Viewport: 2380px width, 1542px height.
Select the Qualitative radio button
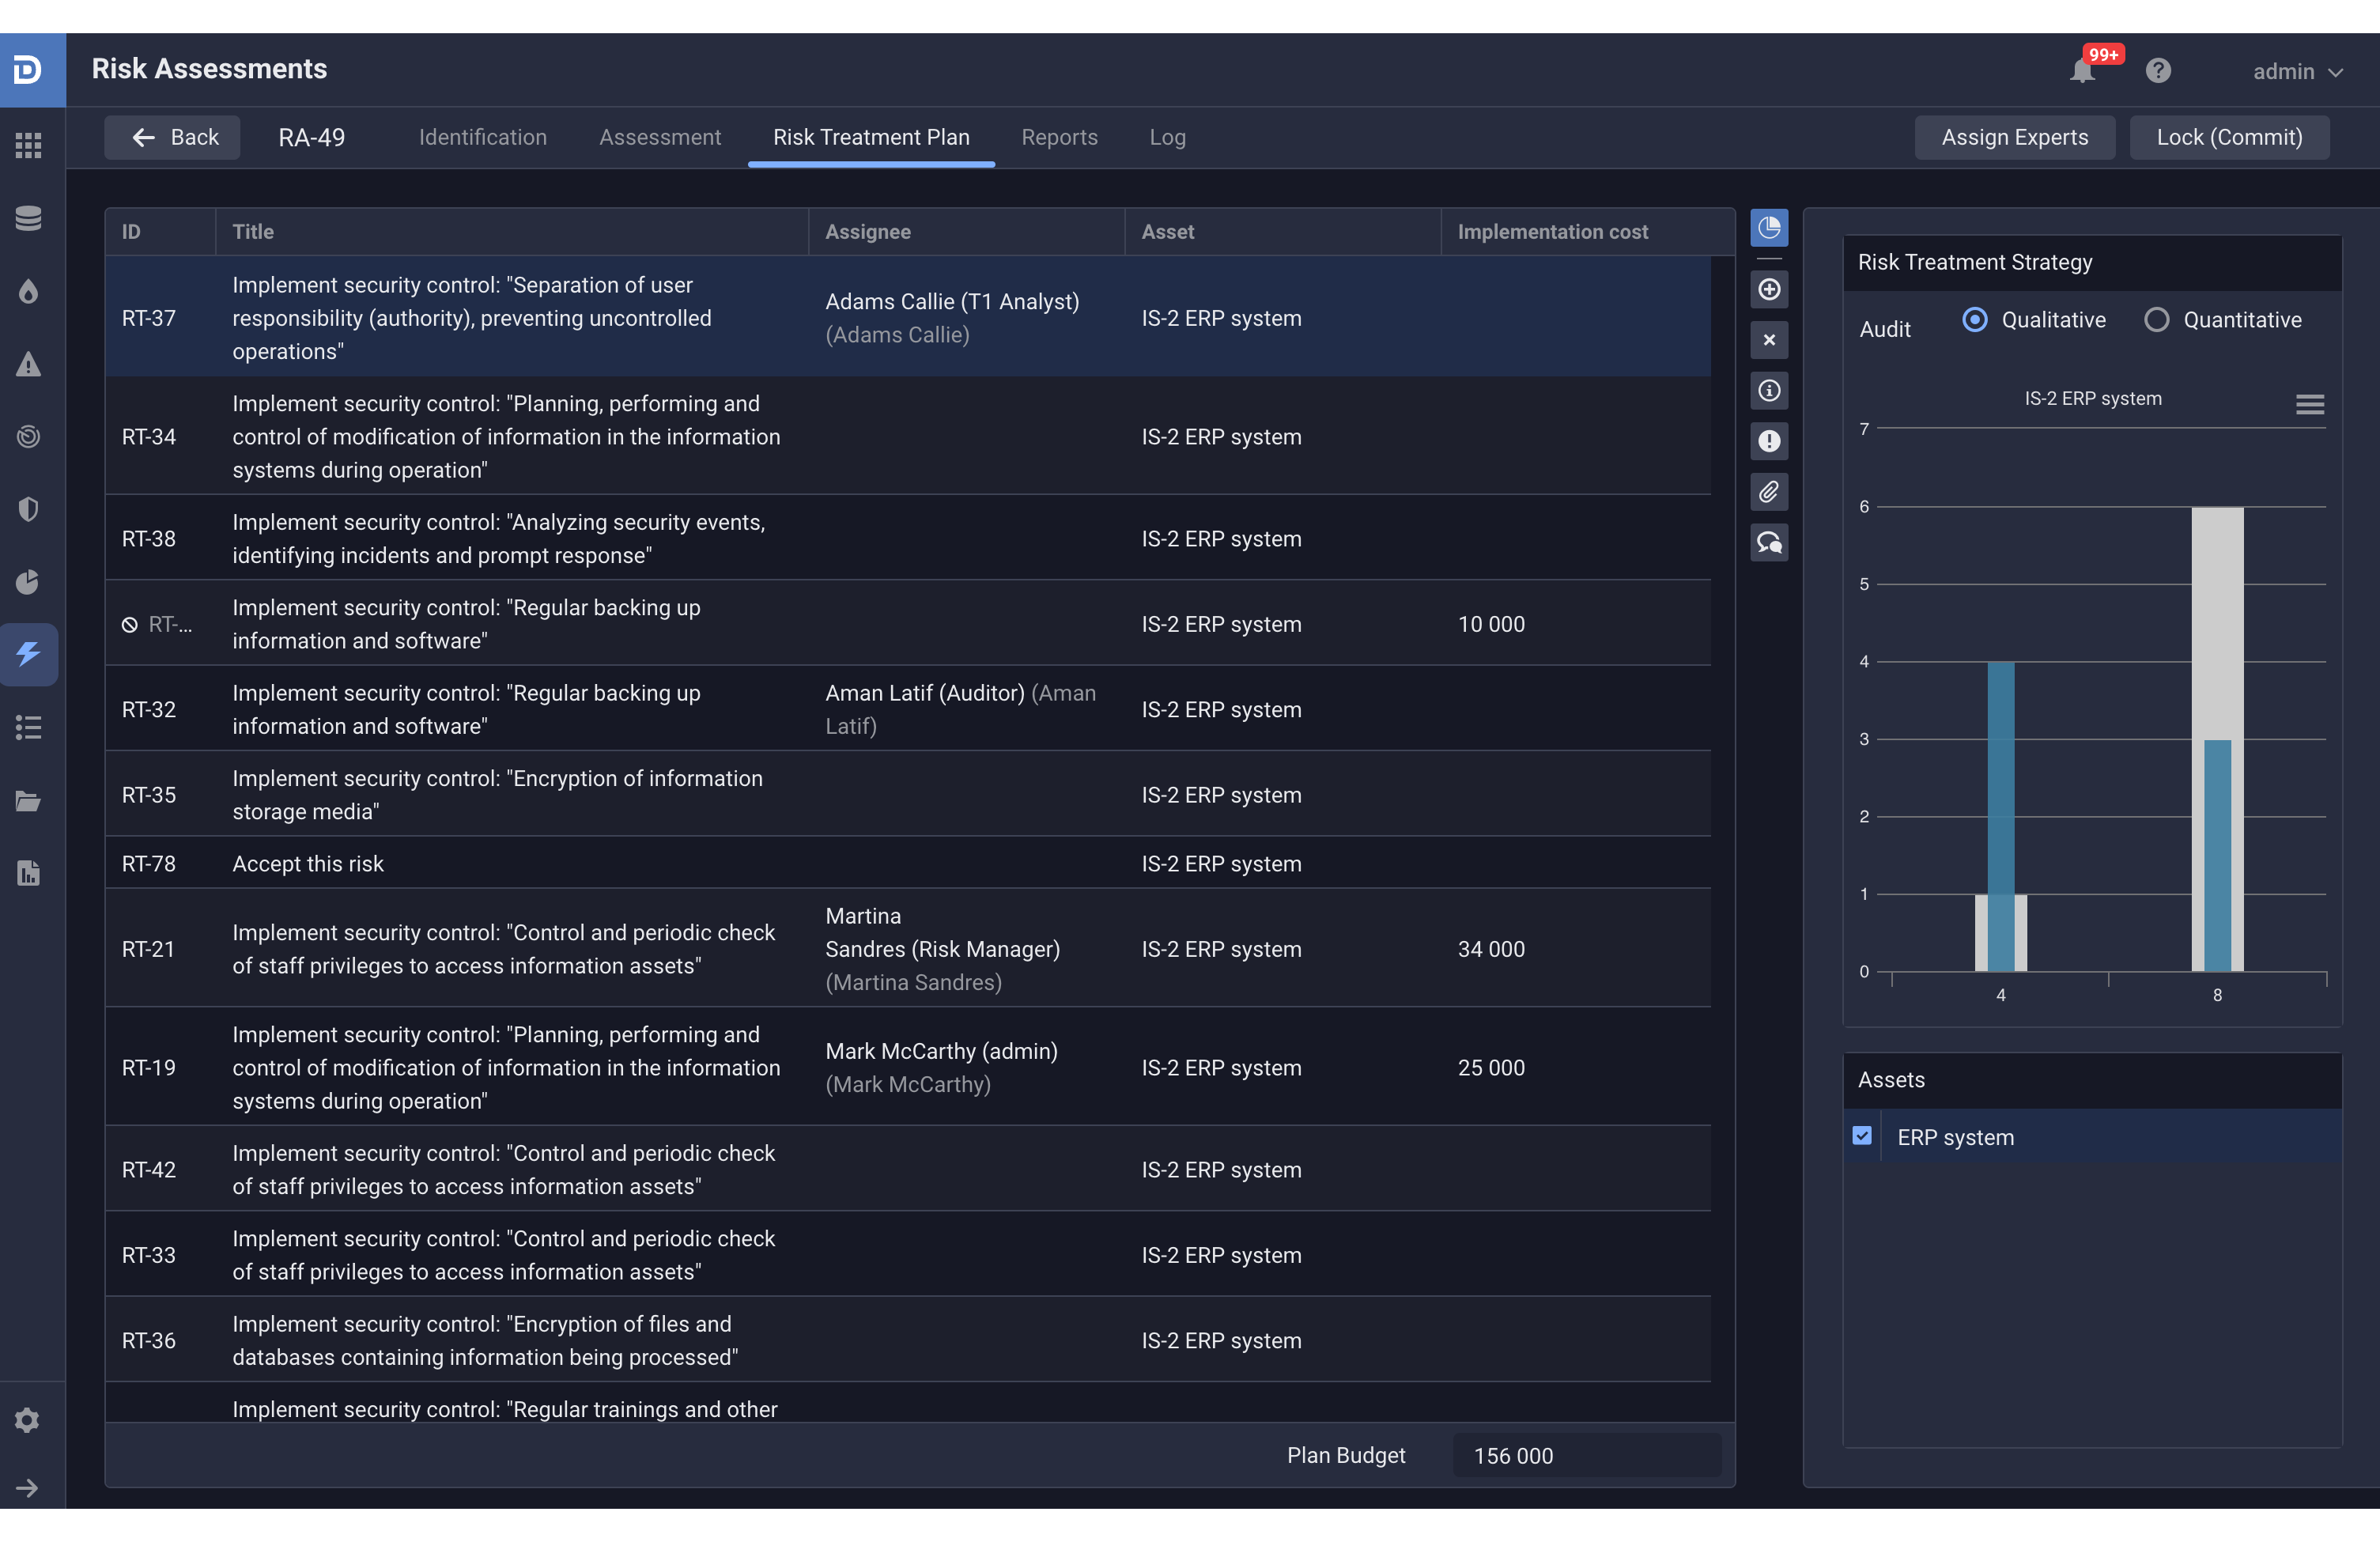[1974, 320]
